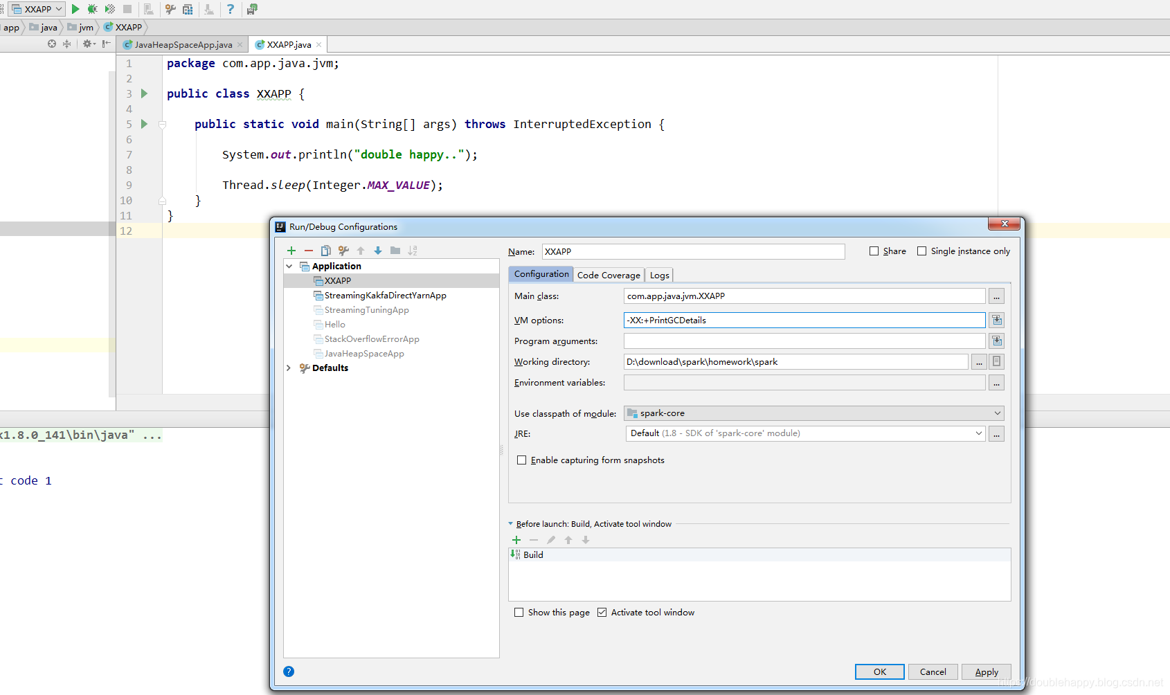Click the jvm breadcrumb folder
This screenshot has width=1170, height=695.
80,28
